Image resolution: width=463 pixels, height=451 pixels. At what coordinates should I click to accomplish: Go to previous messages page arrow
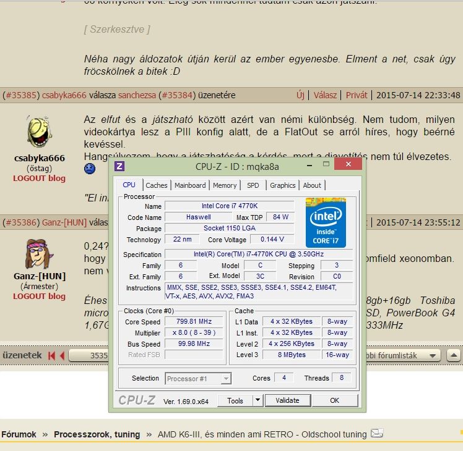[63, 356]
